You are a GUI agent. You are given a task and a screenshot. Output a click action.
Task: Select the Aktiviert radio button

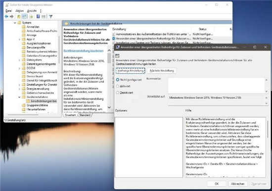[x=118, y=86]
